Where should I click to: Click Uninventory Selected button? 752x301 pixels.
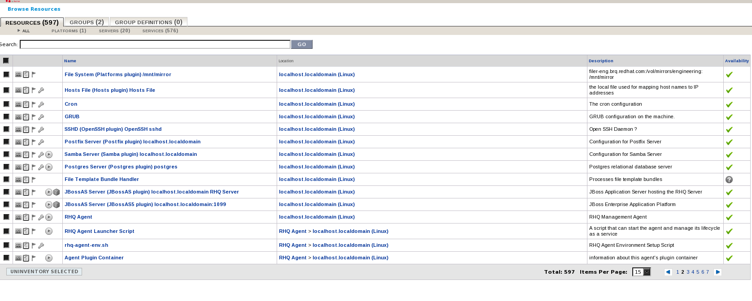(x=44, y=271)
